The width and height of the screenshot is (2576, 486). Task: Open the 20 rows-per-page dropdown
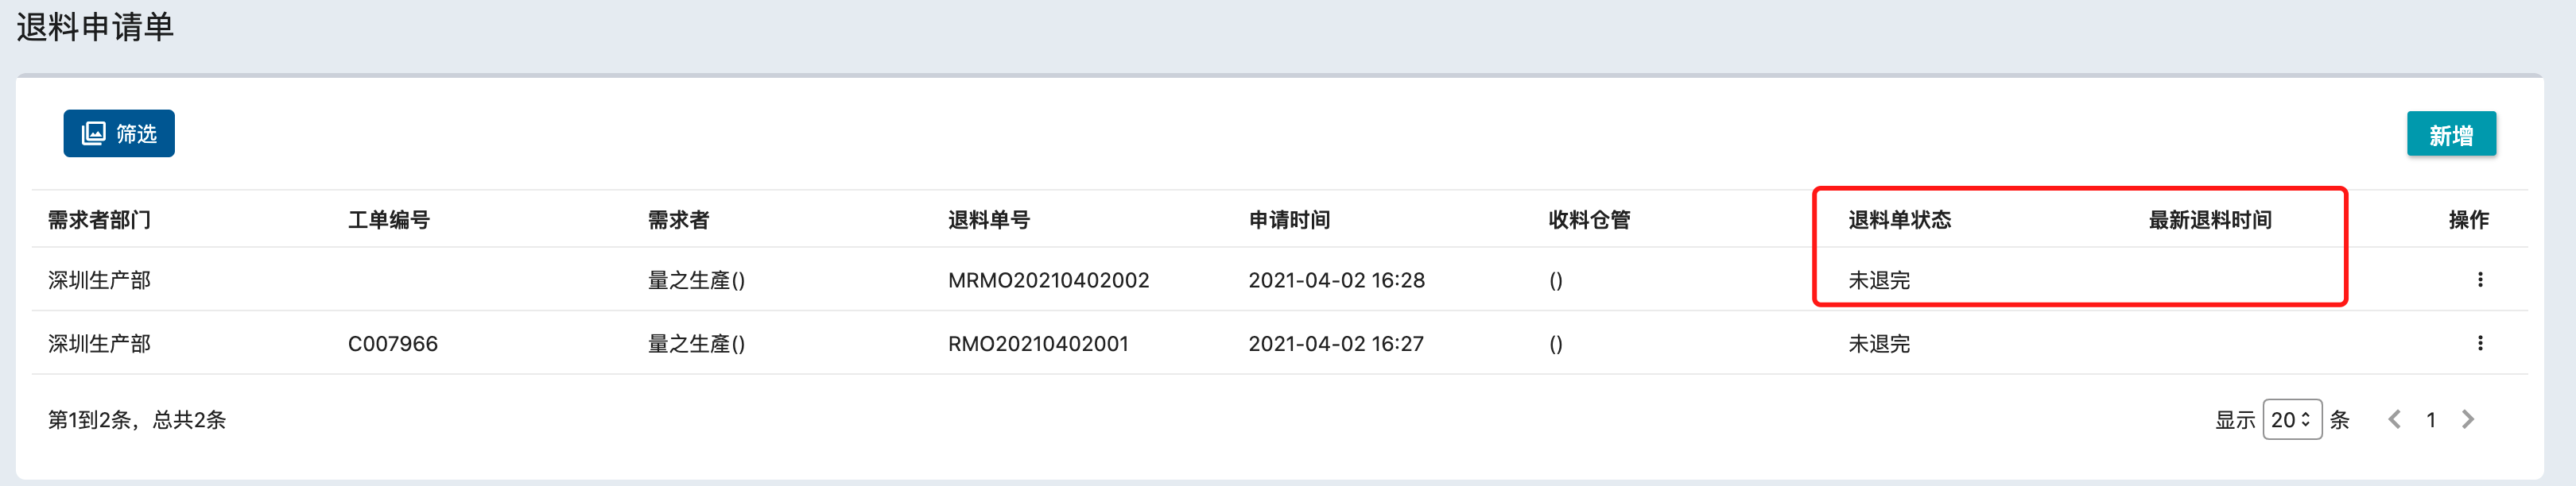click(2292, 419)
